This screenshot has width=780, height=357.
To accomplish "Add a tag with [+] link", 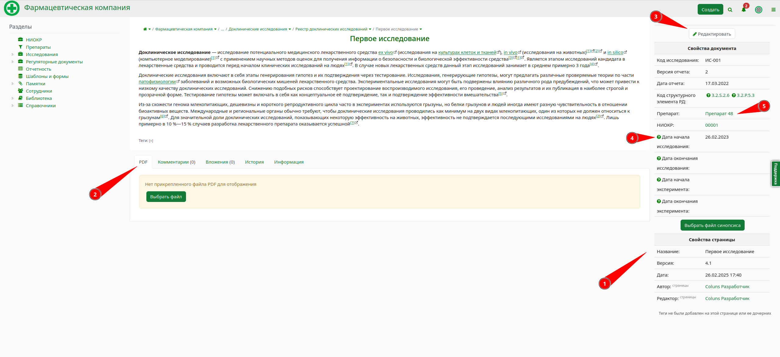I will tap(151, 141).
